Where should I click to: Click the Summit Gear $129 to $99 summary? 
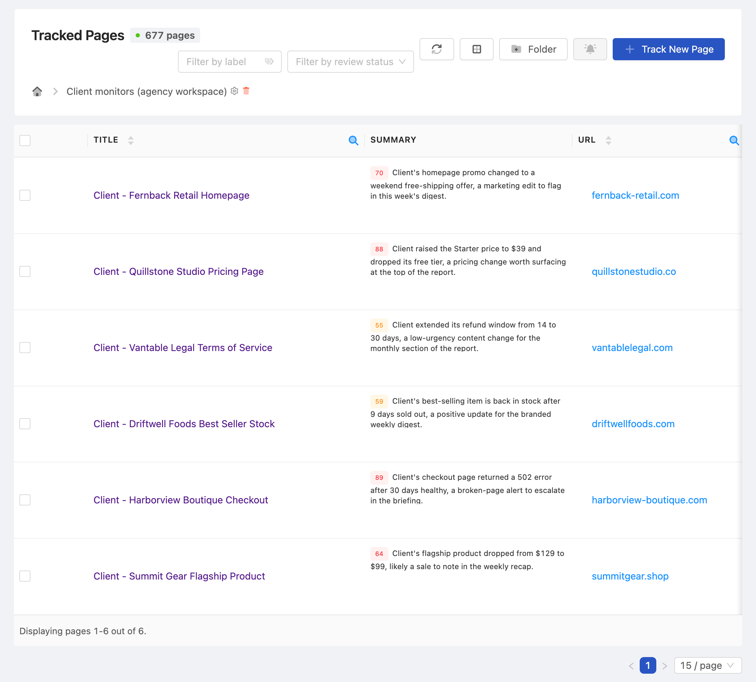coord(468,560)
